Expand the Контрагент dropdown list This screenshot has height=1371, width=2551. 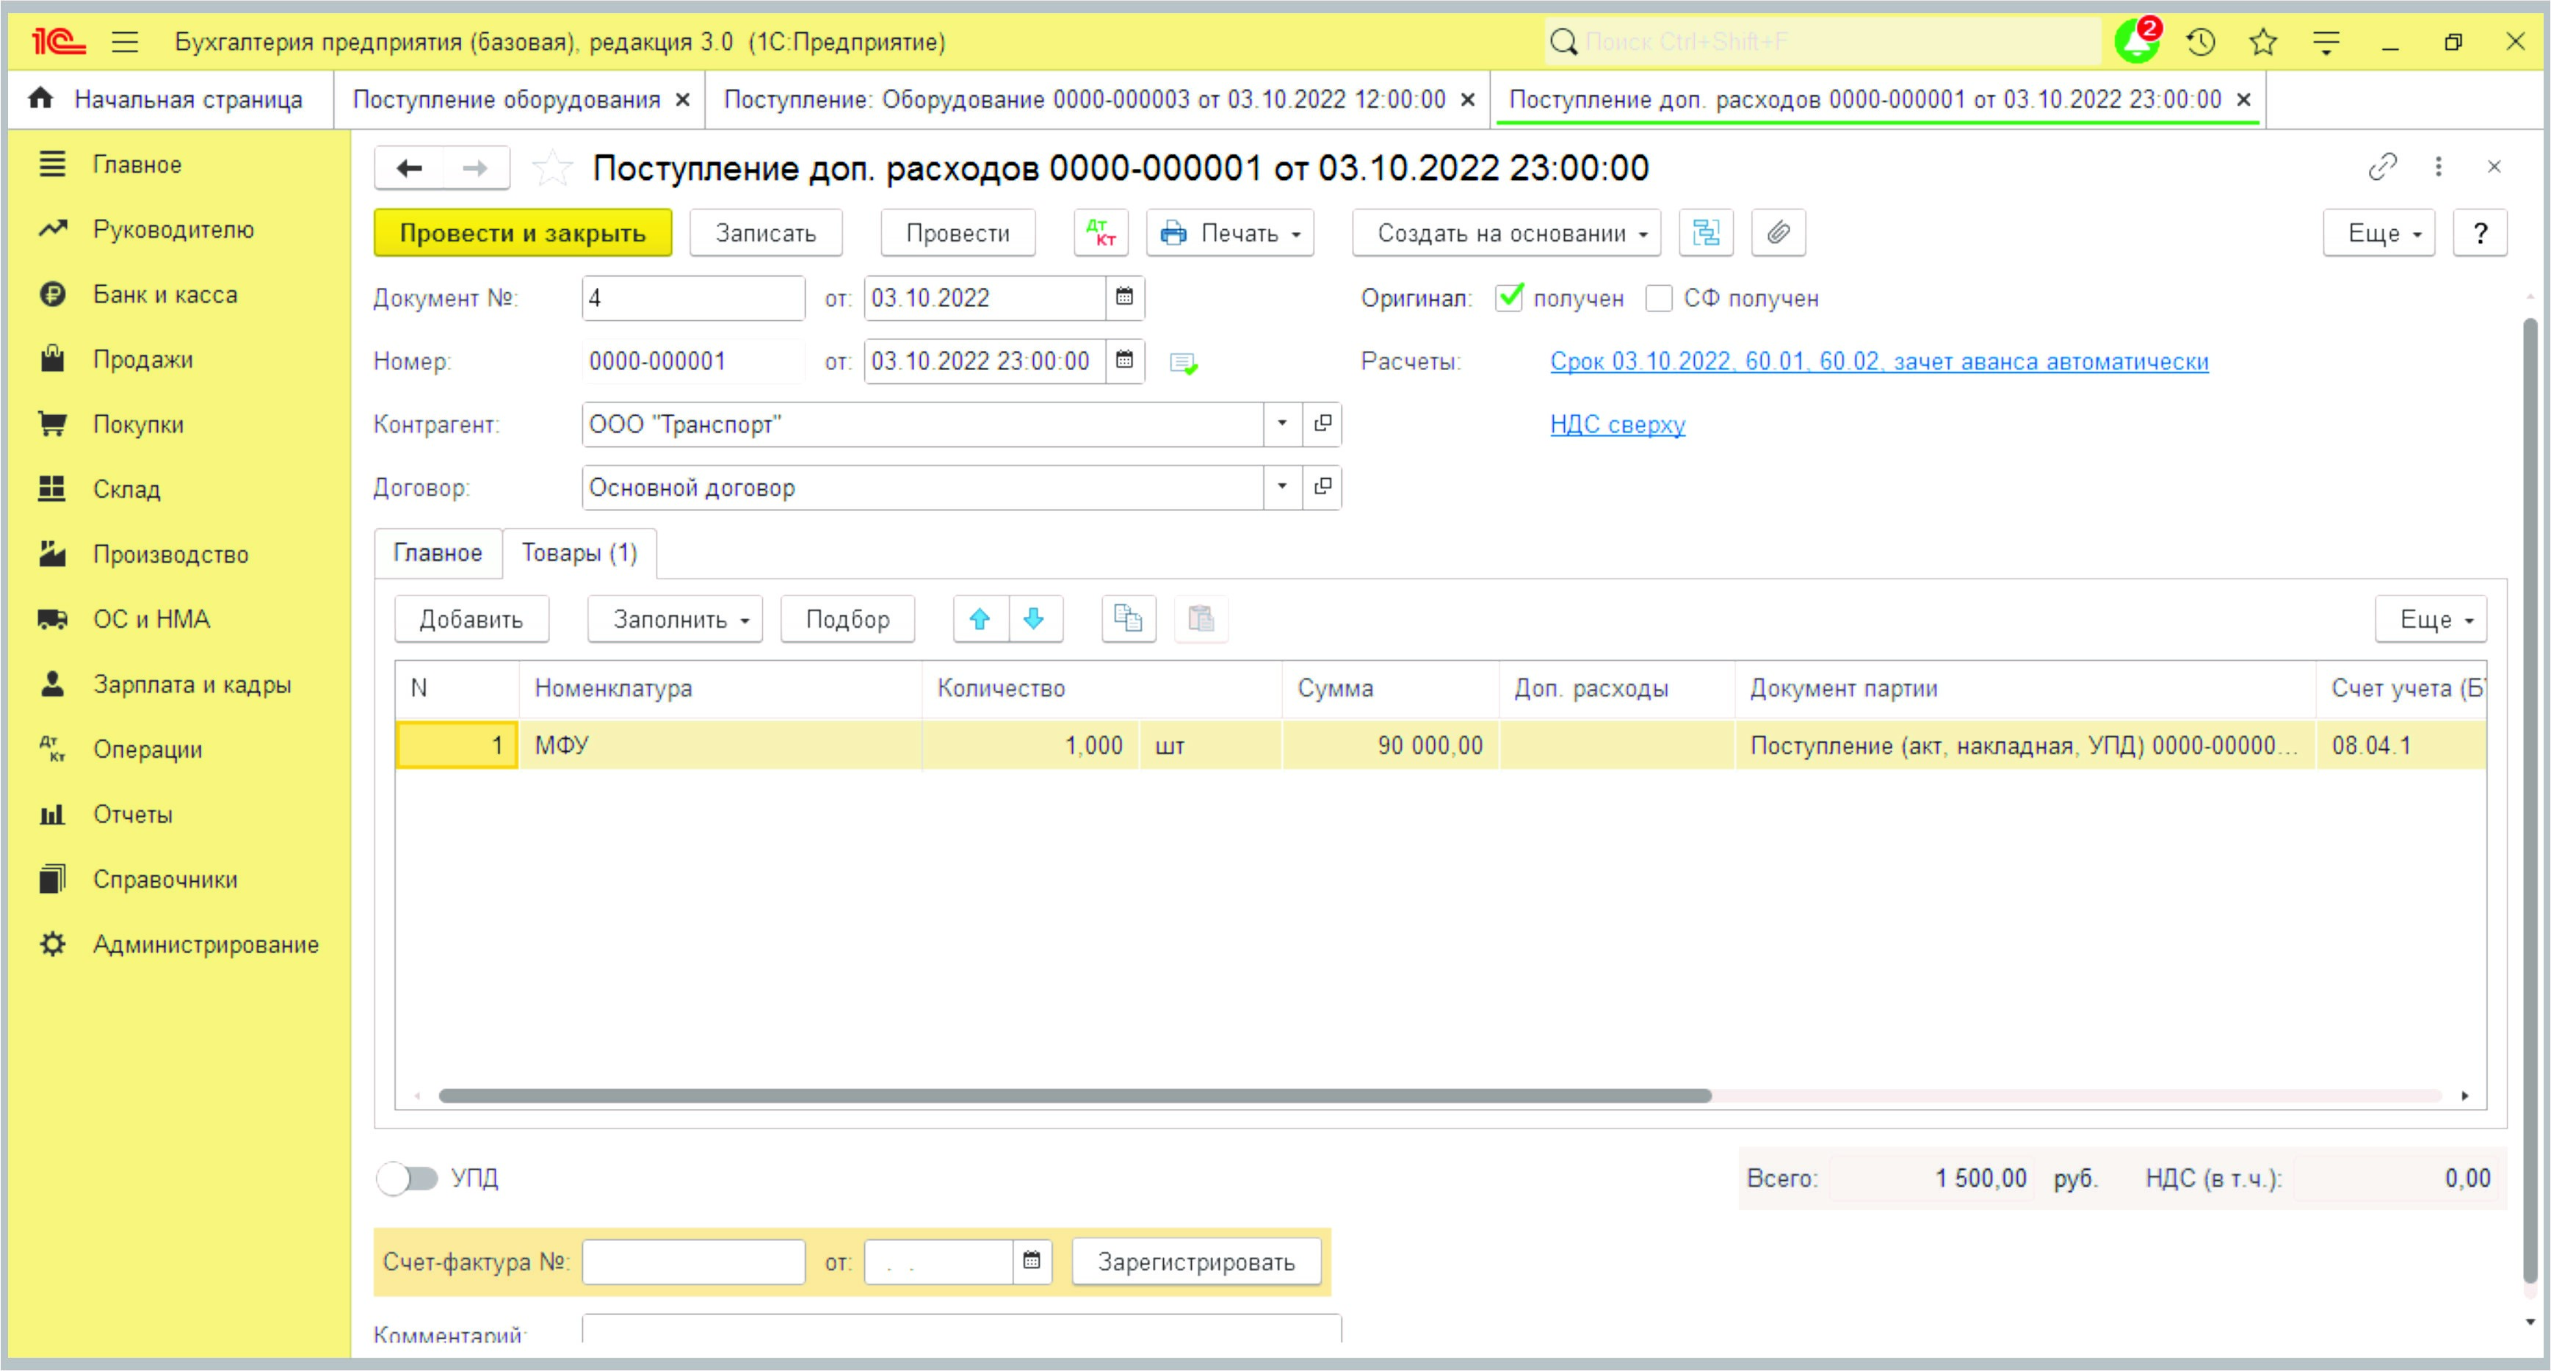coord(1281,424)
